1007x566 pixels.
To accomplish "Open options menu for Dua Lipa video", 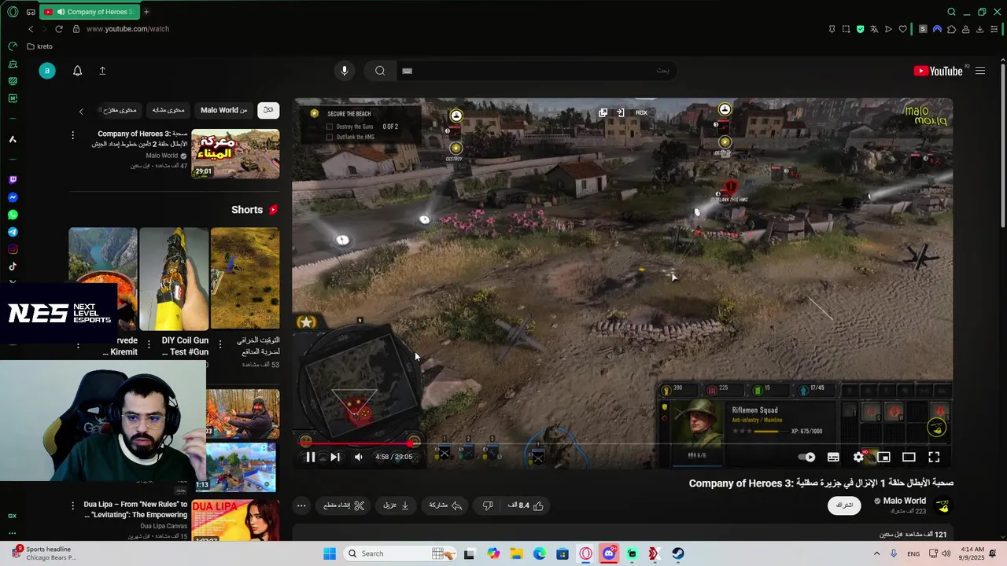I will tap(72, 505).
